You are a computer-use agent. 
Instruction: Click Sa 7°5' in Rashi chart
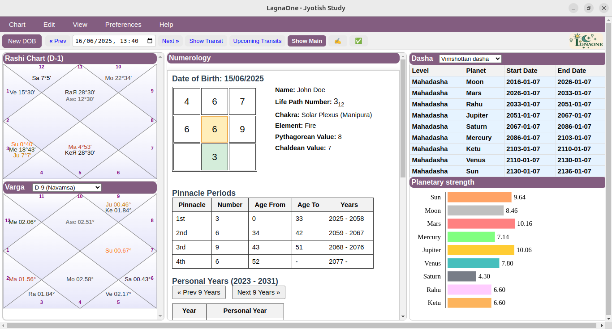pos(42,78)
